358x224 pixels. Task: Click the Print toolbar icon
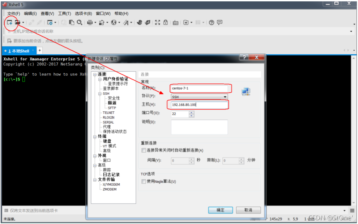point(90,22)
